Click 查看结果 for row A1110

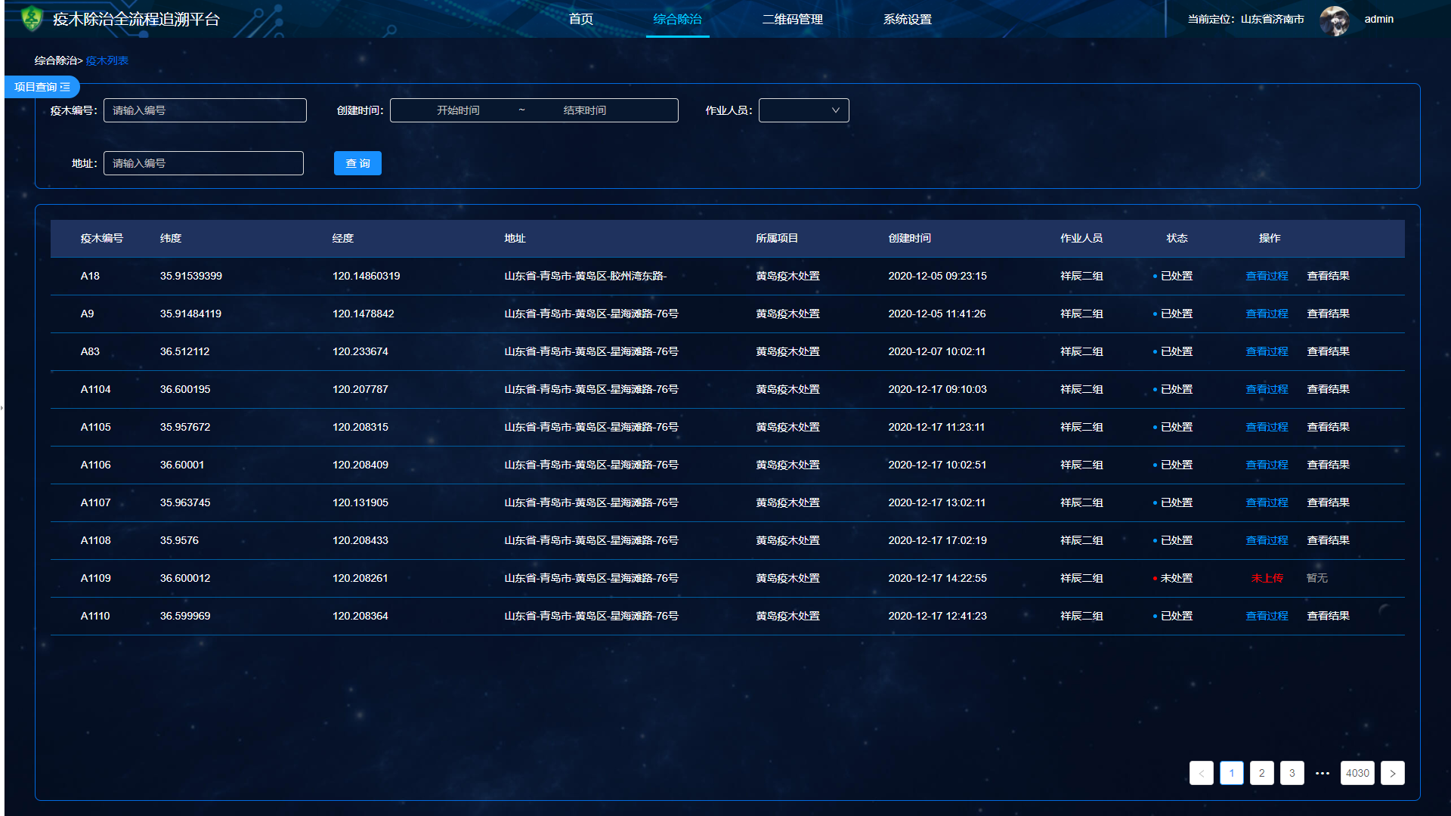[x=1328, y=616]
